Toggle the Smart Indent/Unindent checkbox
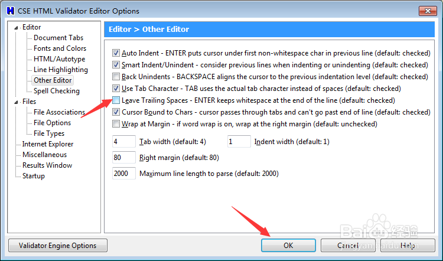This screenshot has width=443, height=261. pos(116,65)
